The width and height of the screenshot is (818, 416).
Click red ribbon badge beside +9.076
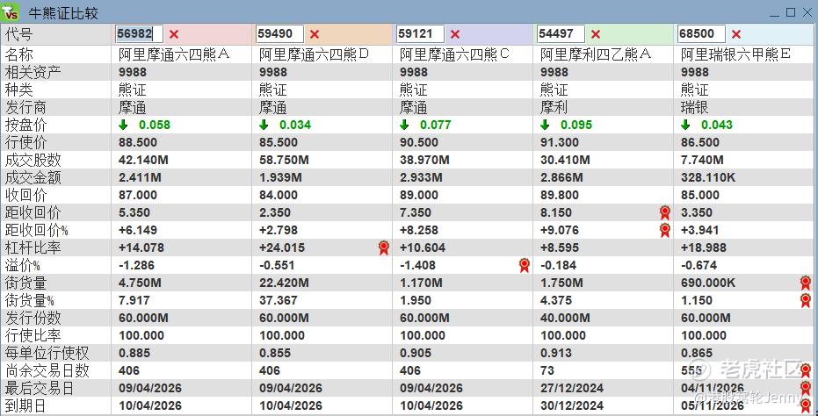tap(664, 230)
